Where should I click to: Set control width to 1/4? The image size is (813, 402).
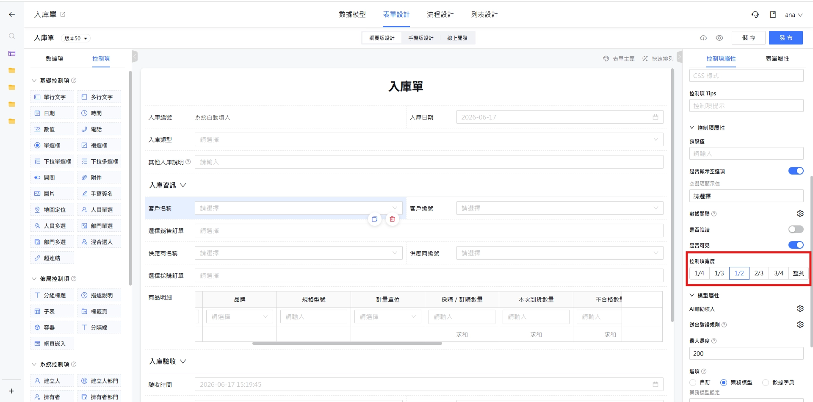(700, 273)
